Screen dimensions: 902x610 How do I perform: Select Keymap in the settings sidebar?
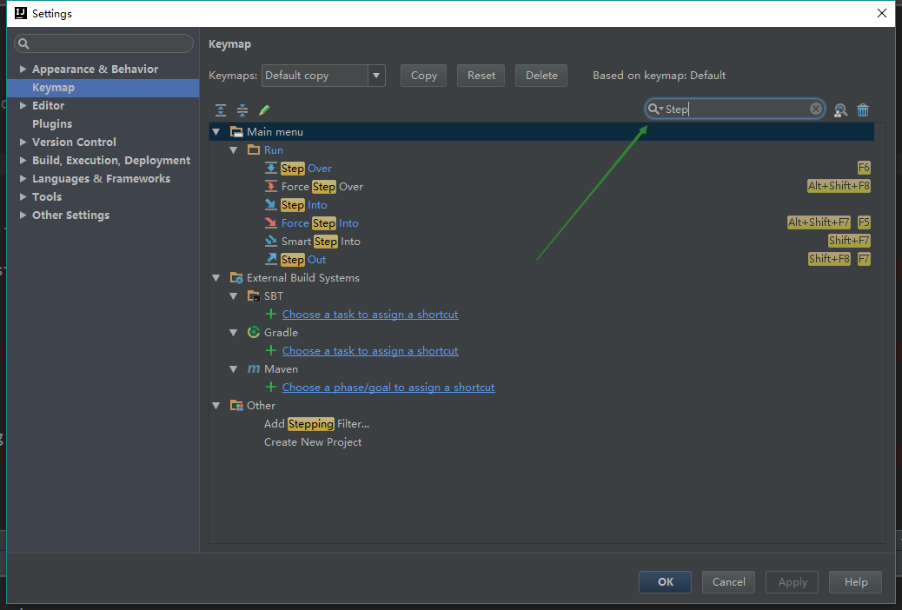(x=103, y=88)
